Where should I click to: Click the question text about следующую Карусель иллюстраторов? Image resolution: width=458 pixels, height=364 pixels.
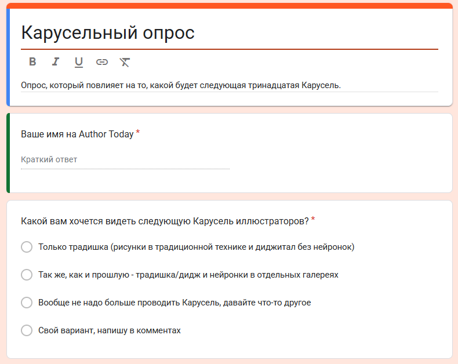pyautogui.click(x=164, y=220)
